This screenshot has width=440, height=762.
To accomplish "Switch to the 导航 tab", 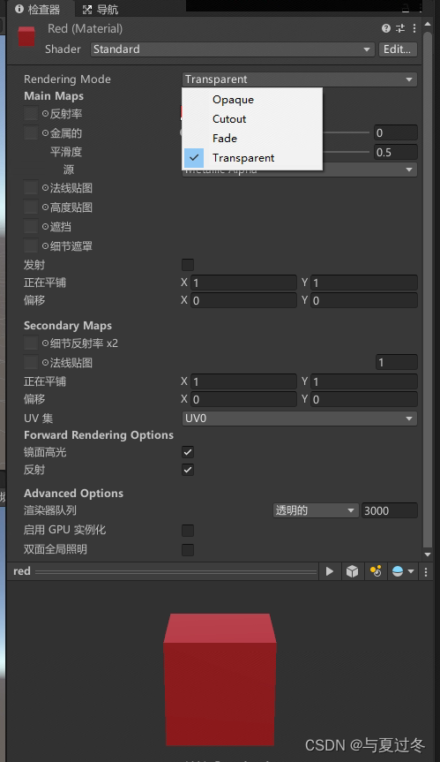I will [x=101, y=9].
